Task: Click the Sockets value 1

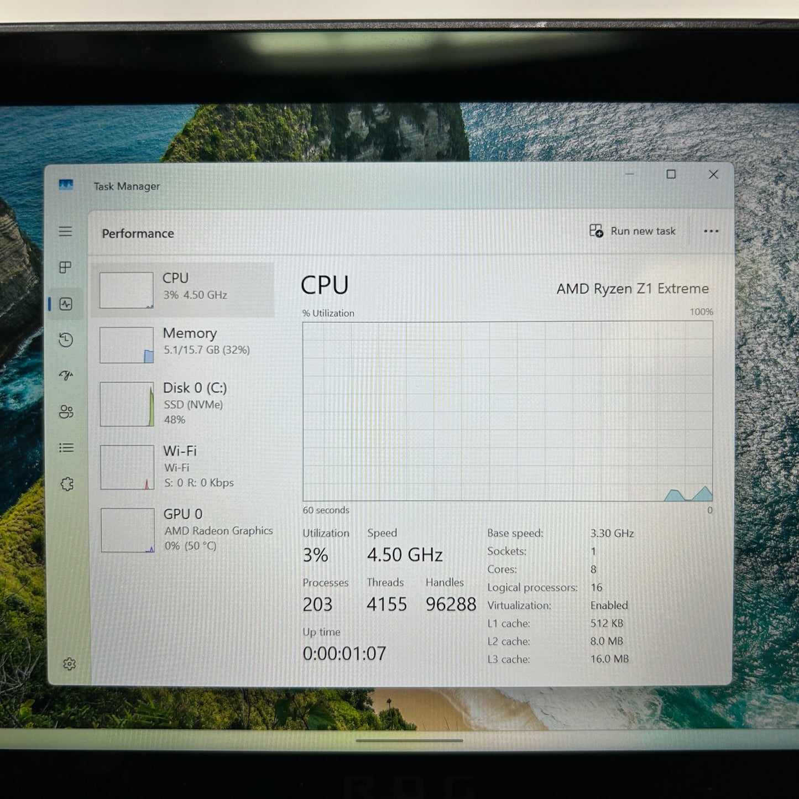Action: (x=593, y=551)
